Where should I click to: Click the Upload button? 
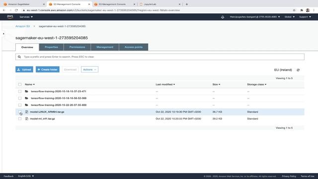pos(24,70)
